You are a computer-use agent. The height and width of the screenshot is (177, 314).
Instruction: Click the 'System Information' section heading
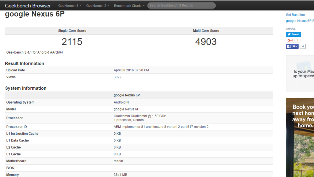(26, 88)
